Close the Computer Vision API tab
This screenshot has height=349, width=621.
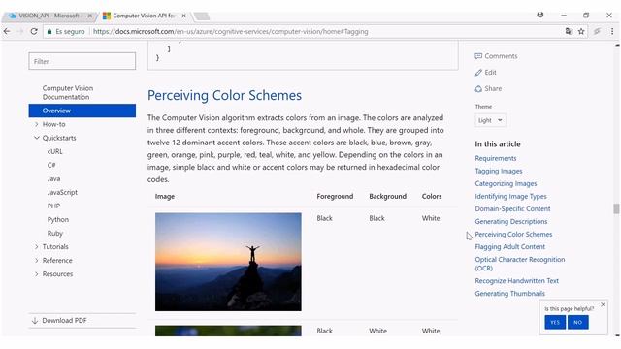(x=183, y=16)
